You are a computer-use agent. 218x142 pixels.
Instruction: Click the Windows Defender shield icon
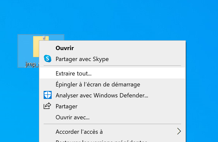coord(47,95)
